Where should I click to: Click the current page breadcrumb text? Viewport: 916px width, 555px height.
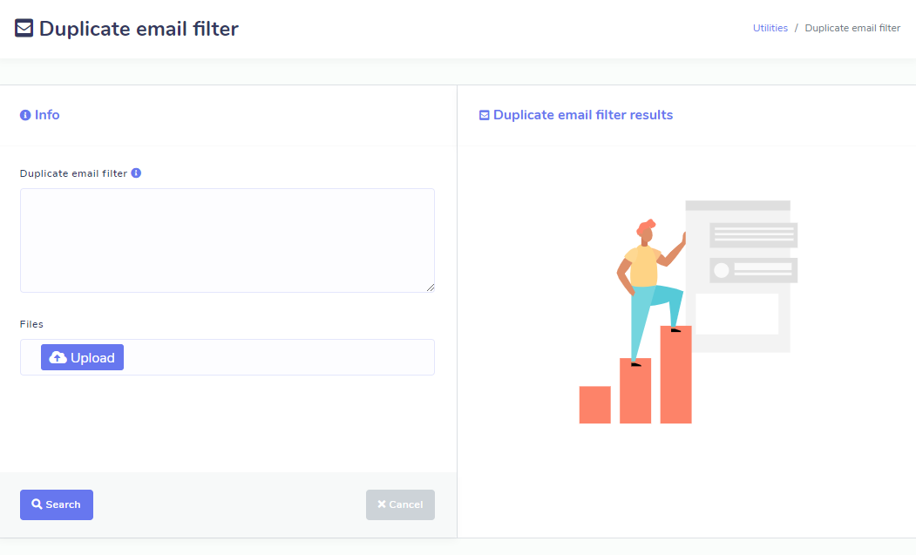pyautogui.click(x=852, y=28)
